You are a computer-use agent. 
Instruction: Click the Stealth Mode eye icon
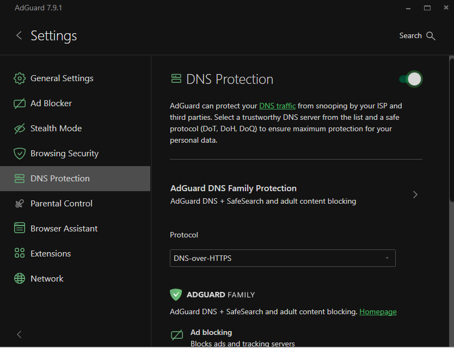coord(20,129)
